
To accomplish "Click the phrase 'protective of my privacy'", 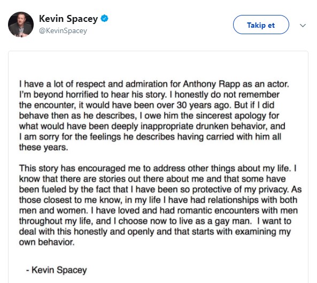I will pyautogui.click(x=239, y=189).
